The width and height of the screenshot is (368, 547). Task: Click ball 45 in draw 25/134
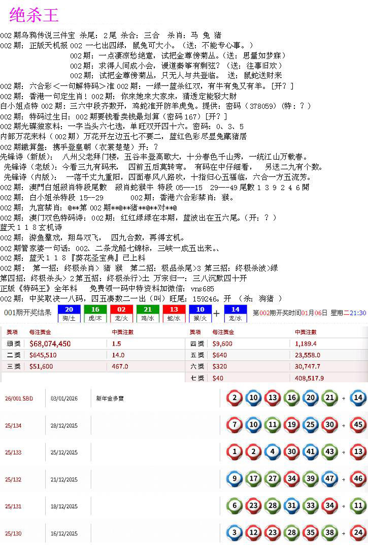pyautogui.click(x=358, y=424)
